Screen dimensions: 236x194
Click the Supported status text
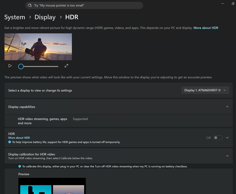[80, 119]
